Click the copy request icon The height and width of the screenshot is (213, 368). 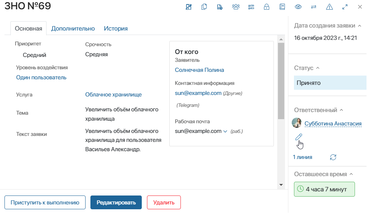pos(204,7)
